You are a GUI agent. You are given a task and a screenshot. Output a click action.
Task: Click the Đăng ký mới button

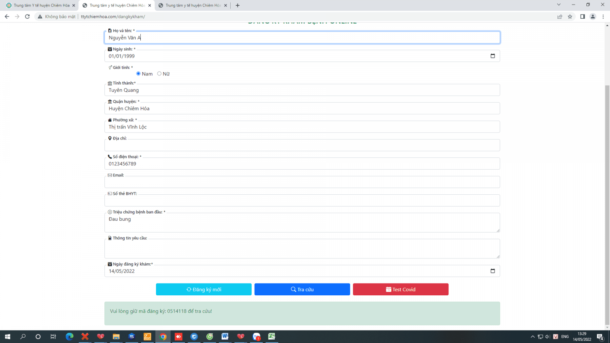204,289
